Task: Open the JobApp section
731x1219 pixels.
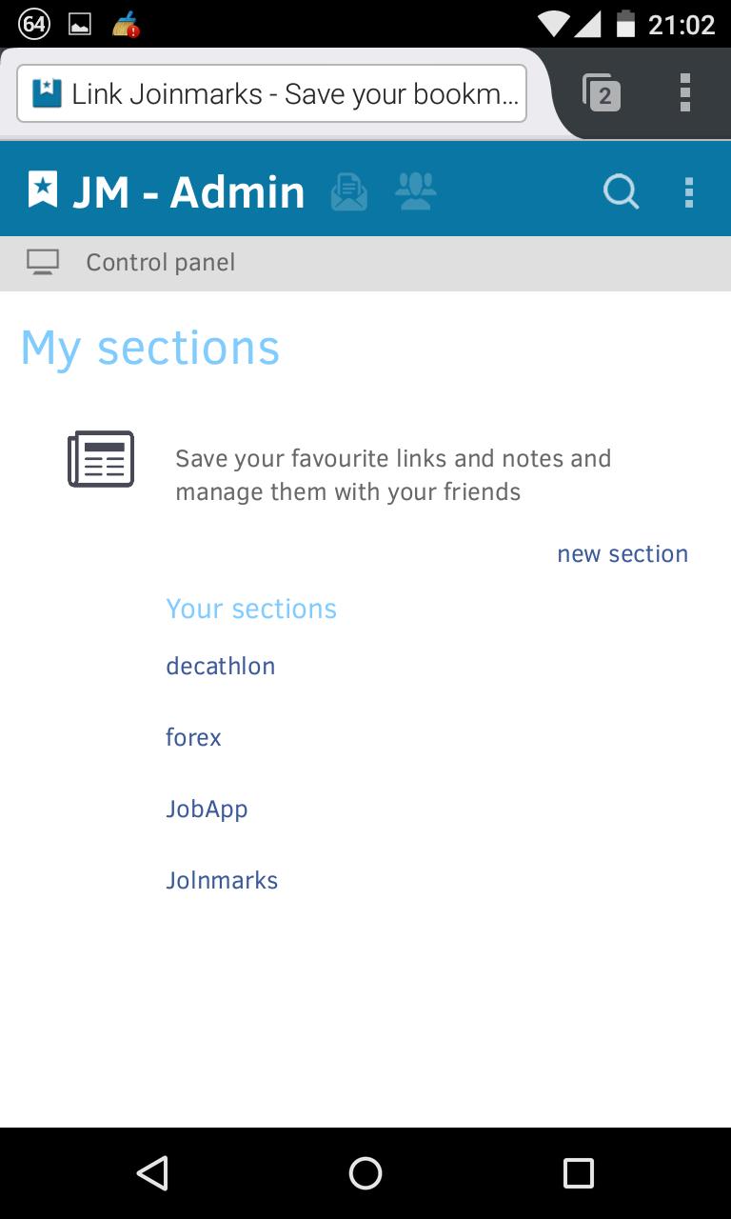Action: [x=207, y=809]
